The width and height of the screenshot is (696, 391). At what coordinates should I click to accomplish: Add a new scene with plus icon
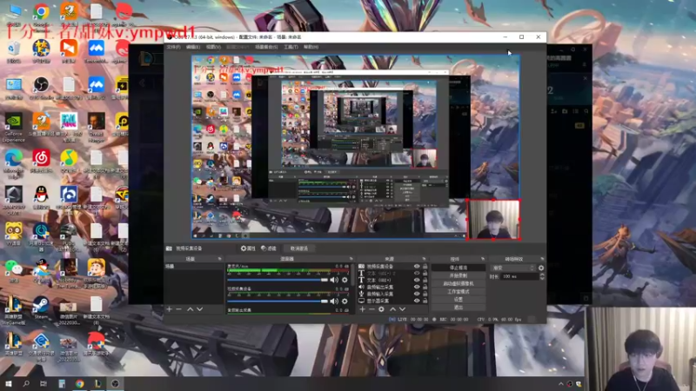[x=169, y=309]
